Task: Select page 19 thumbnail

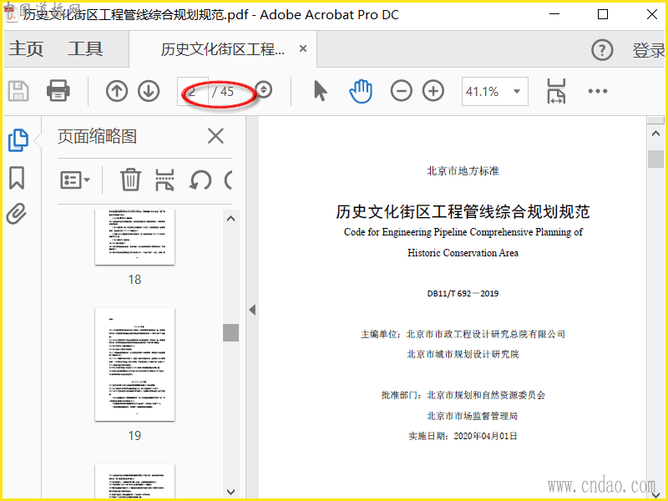Action: pyautogui.click(x=134, y=365)
